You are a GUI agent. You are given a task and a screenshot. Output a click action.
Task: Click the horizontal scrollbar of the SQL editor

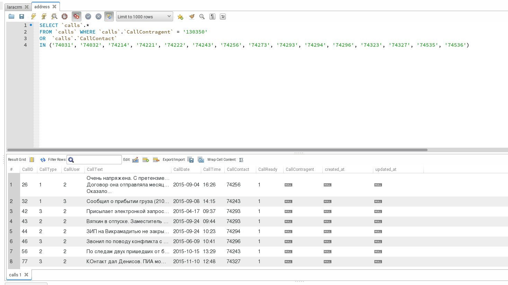point(217,150)
